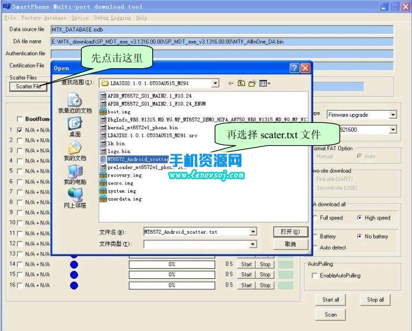412x331 pixels.
Task: Click Start for port 14
Action: click(246, 265)
